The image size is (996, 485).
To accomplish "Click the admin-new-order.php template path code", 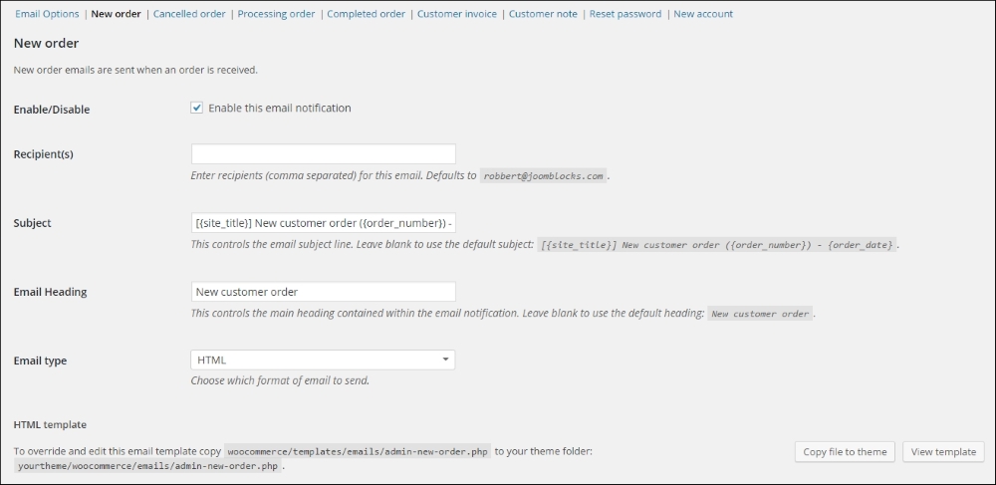I will [x=357, y=452].
